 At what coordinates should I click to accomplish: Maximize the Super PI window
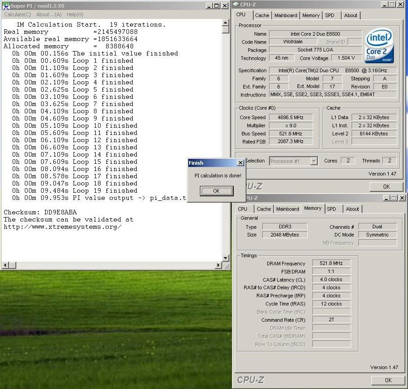point(217,6)
